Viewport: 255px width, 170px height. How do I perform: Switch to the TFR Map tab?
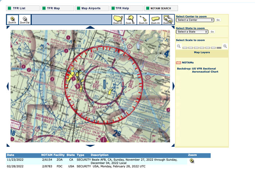[x=57, y=8]
